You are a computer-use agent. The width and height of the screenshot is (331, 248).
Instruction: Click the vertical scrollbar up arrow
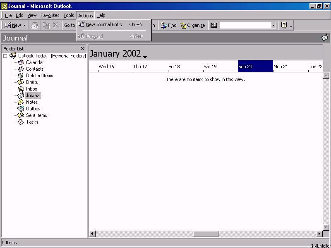coord(326,76)
